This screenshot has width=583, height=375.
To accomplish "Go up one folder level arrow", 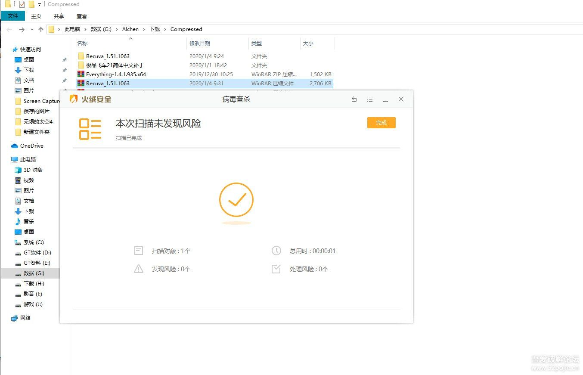I will pos(41,29).
